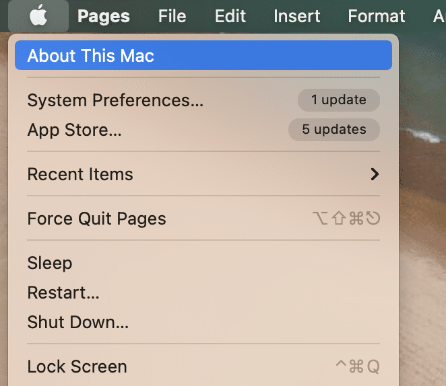Click the 5 updates badge
This screenshot has height=386, width=446.
[334, 130]
